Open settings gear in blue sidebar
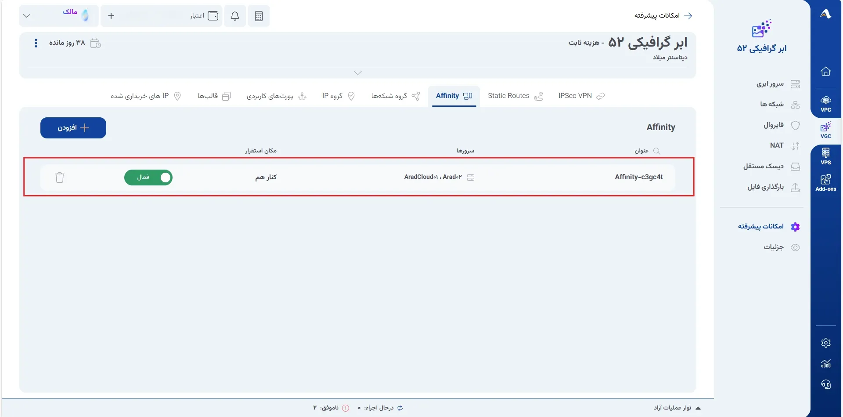 click(x=825, y=343)
